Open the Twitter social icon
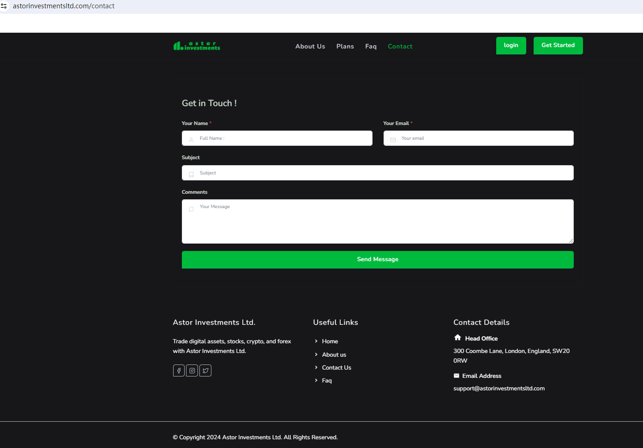 click(x=205, y=370)
